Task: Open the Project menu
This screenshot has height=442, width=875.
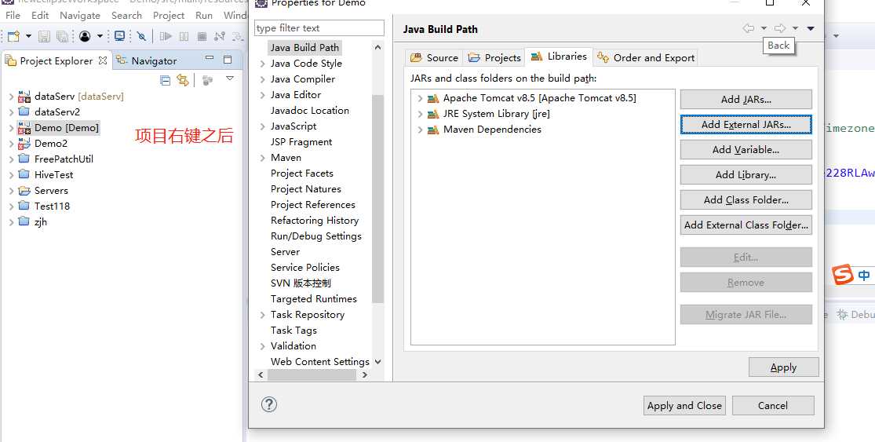Action: point(169,15)
